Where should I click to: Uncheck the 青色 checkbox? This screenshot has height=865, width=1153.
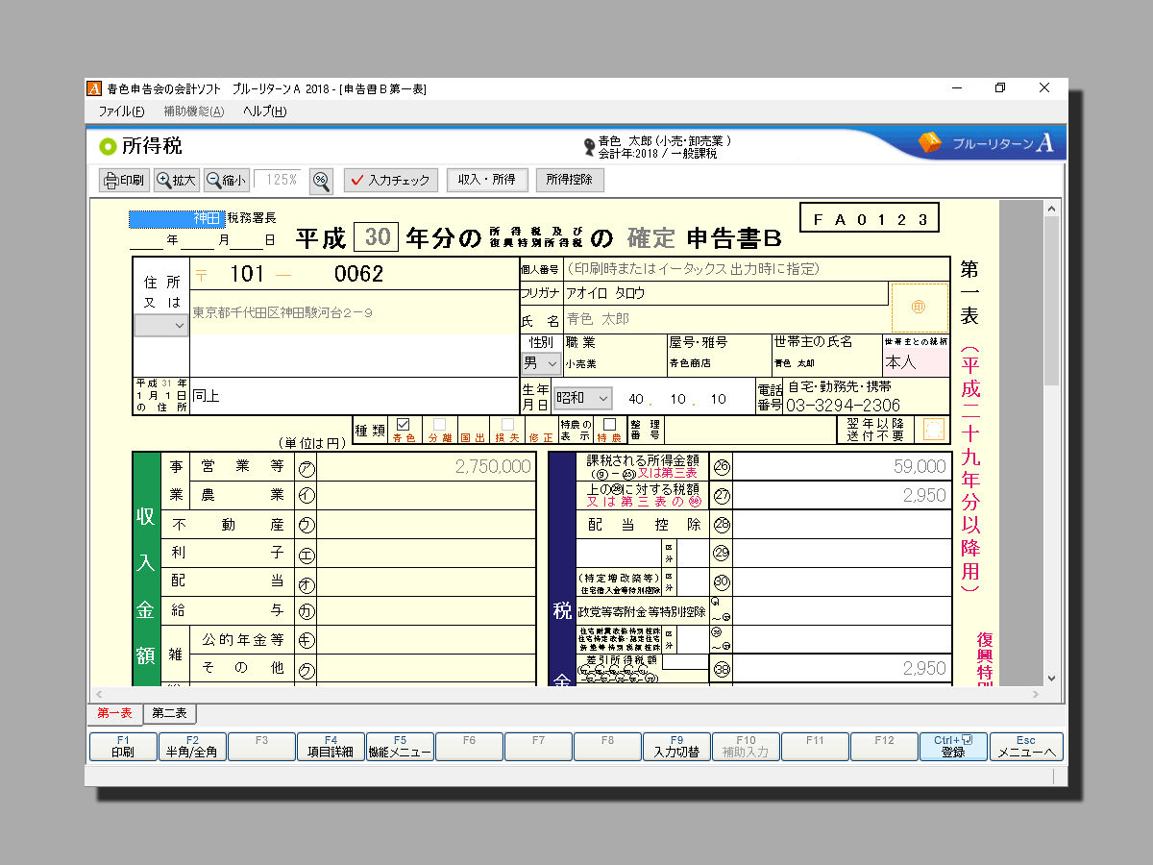click(404, 424)
